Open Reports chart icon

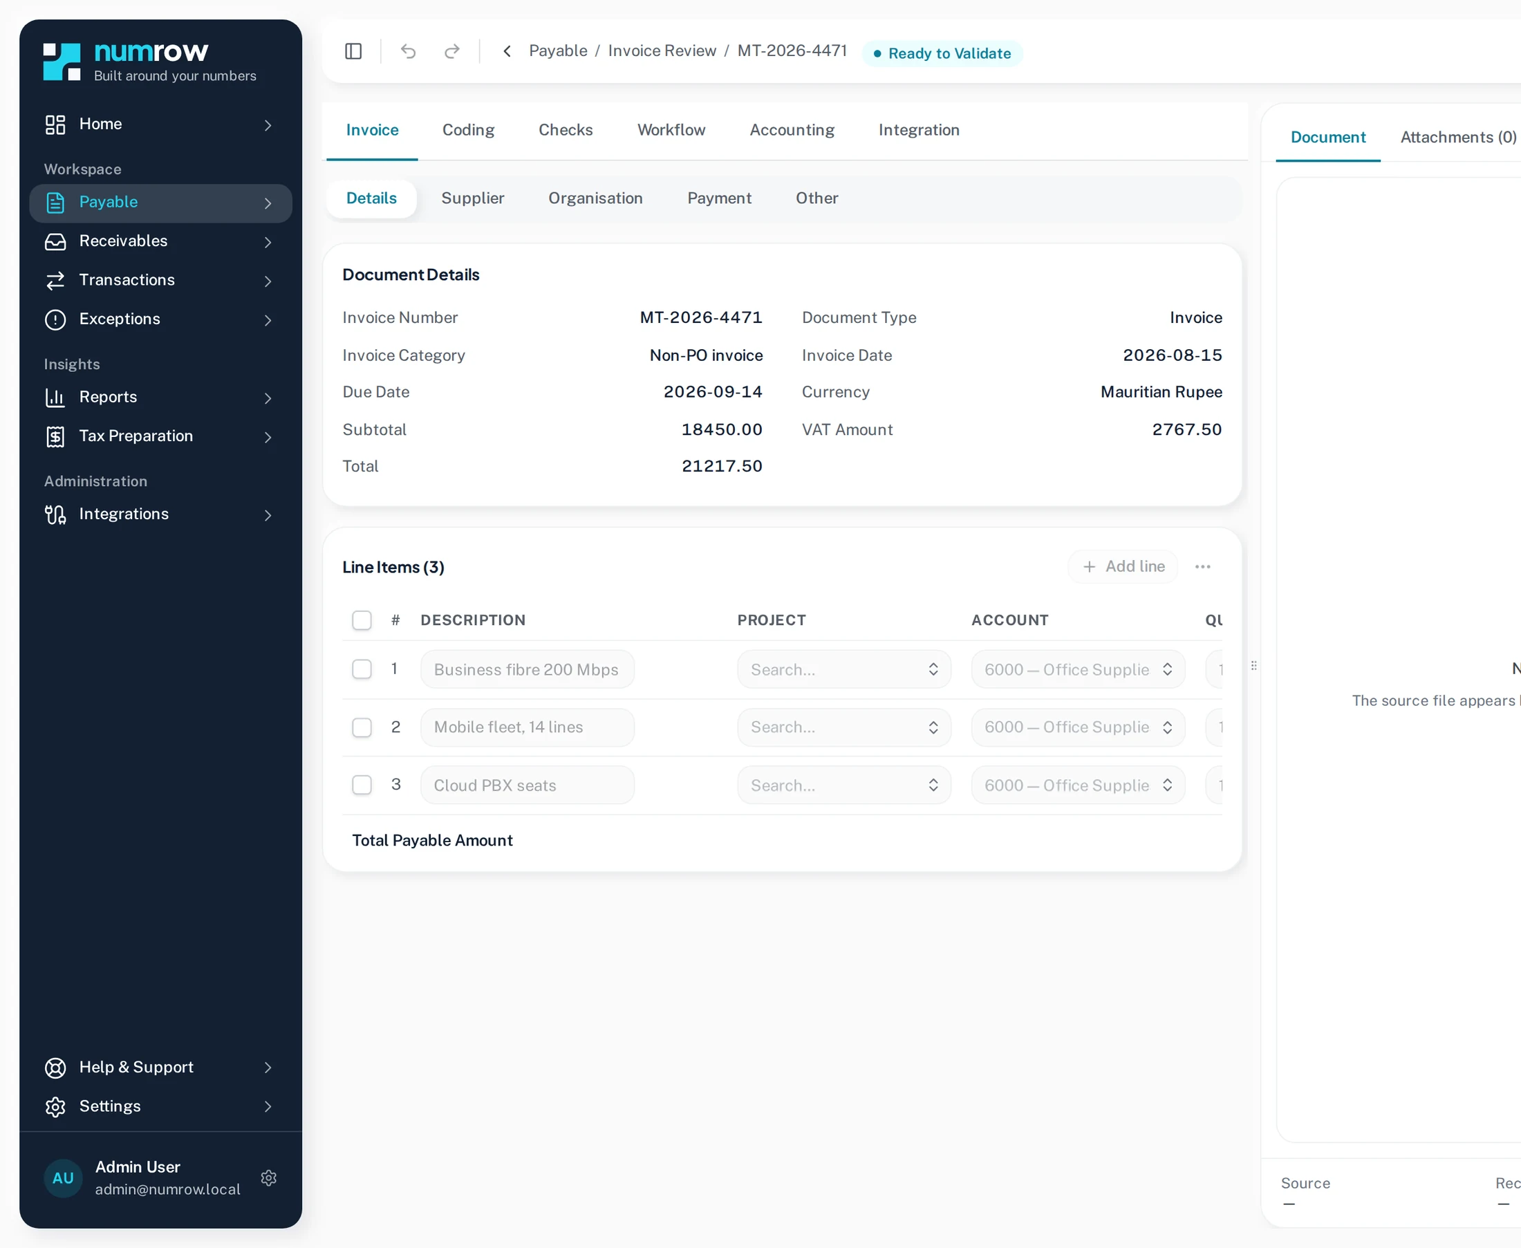coord(55,398)
